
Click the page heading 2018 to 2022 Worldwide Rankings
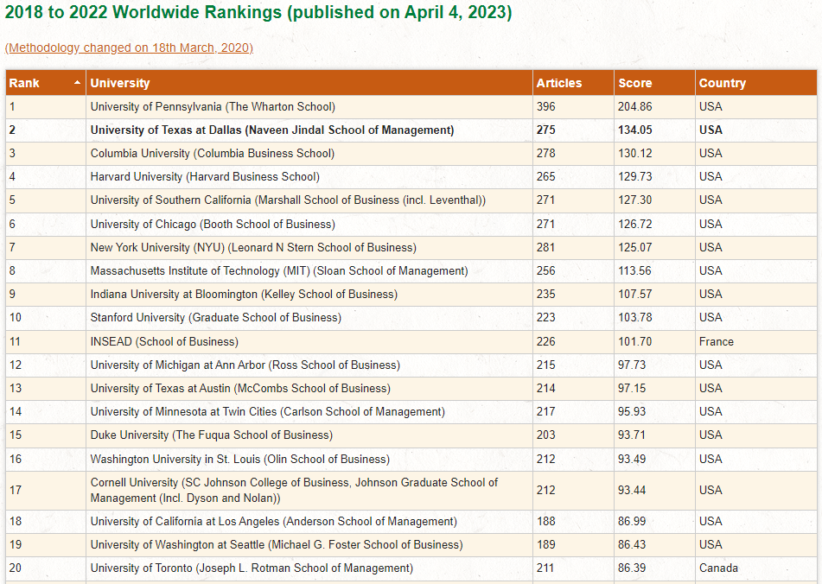coord(258,13)
